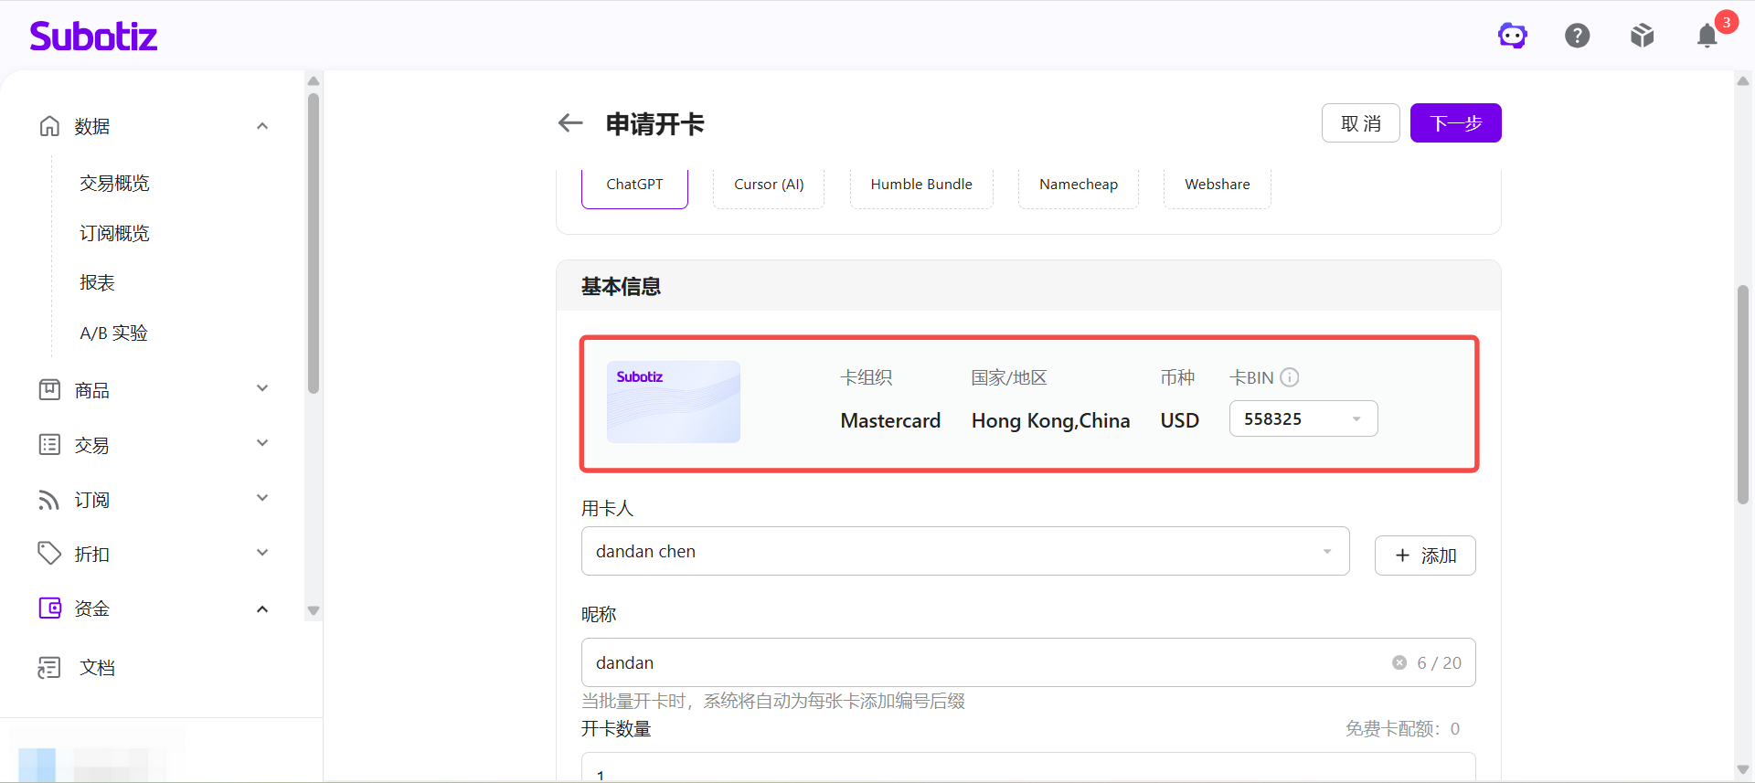Screen dimensions: 1755x783
Task: Click the sidebar vertical scrollbar thumb
Action: (314, 243)
